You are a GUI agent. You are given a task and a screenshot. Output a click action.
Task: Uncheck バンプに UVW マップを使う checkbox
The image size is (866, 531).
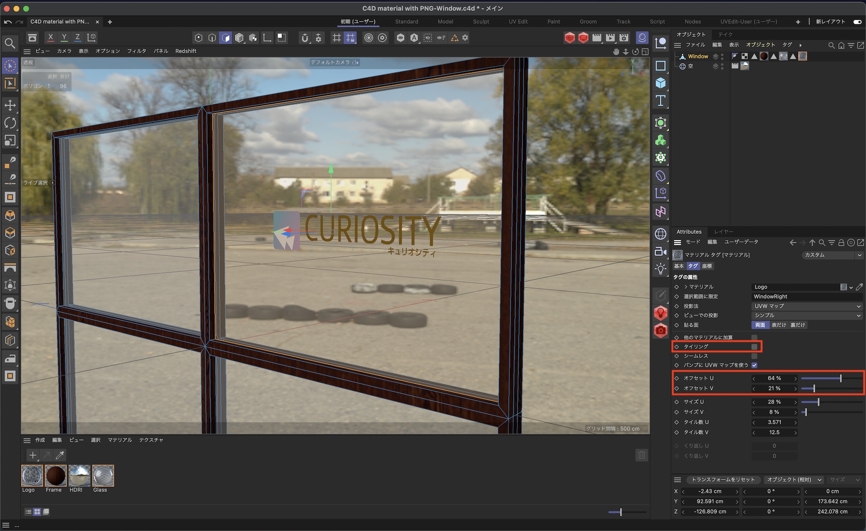[754, 365]
